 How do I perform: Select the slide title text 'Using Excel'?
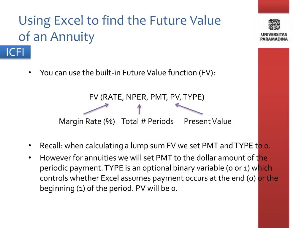(51, 21)
